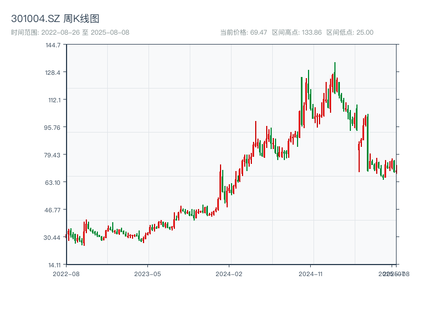
Task: Click the 144.7 y-axis label
Action: [x=53, y=45]
